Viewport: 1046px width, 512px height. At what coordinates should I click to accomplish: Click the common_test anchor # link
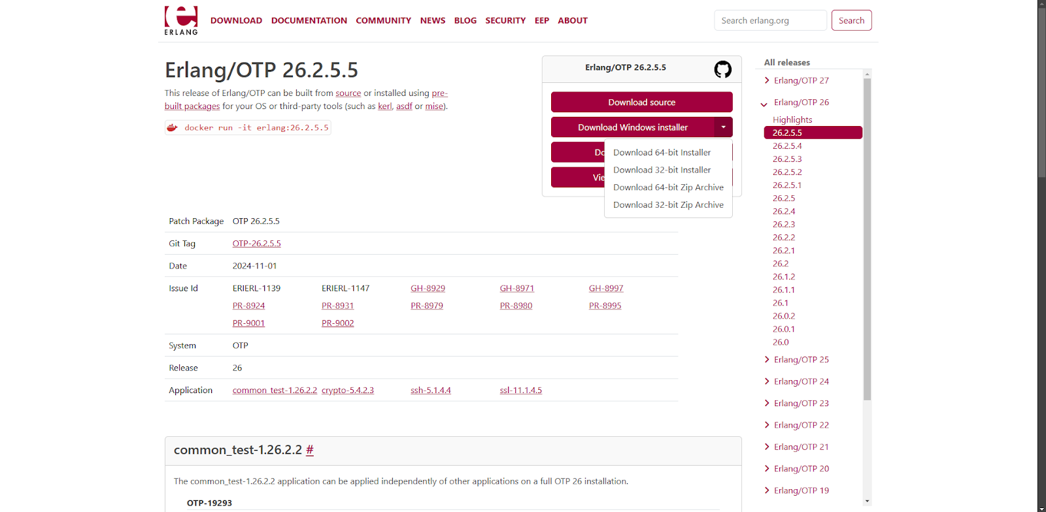[310, 450]
